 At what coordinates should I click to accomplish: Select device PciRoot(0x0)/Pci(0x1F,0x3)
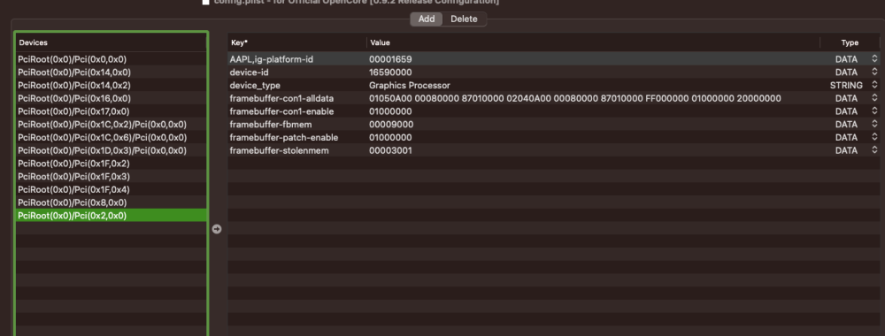pos(111,177)
